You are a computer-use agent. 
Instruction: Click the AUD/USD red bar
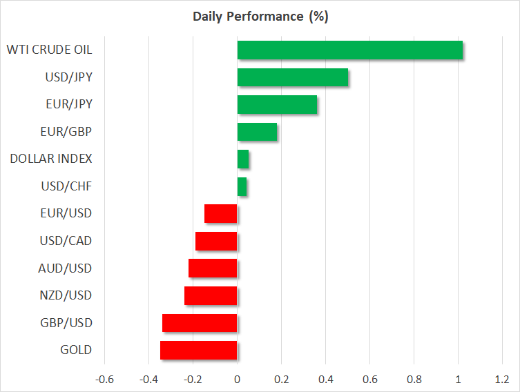click(x=213, y=268)
